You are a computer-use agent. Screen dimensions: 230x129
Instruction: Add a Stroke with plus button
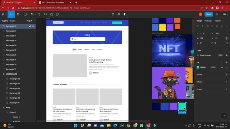tap(227, 75)
